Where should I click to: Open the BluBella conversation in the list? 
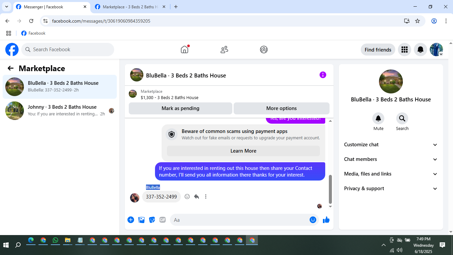point(60,87)
